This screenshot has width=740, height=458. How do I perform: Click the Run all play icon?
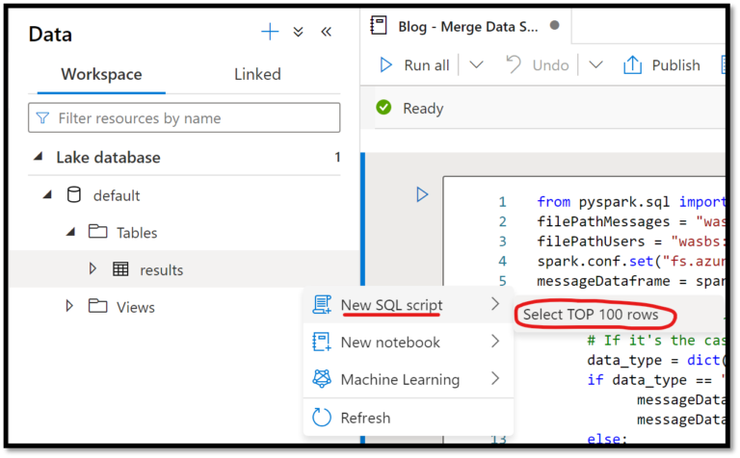point(386,65)
